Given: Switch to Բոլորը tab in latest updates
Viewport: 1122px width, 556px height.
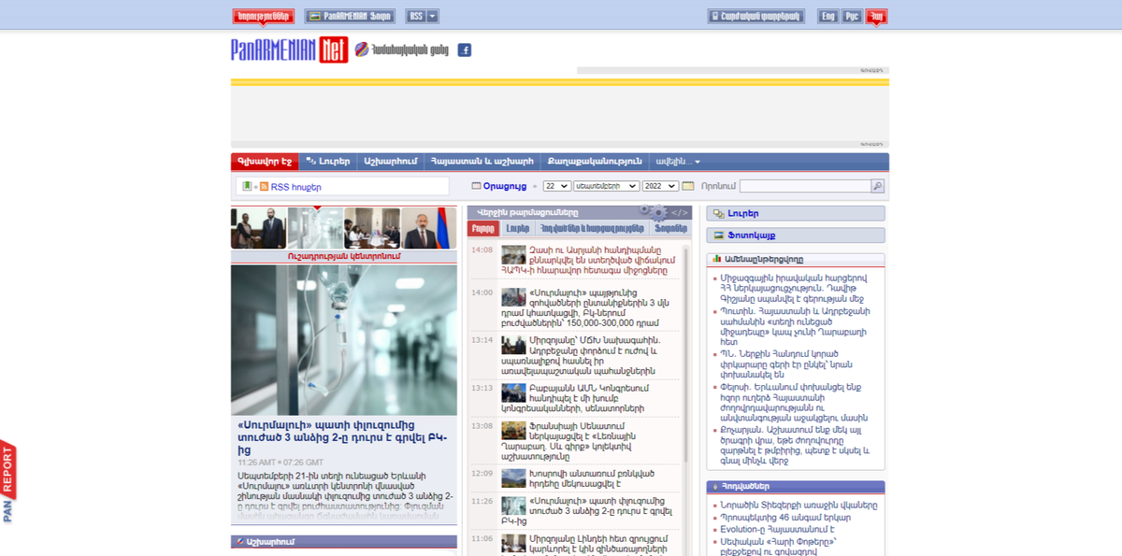Looking at the screenshot, I should coord(482,228).
